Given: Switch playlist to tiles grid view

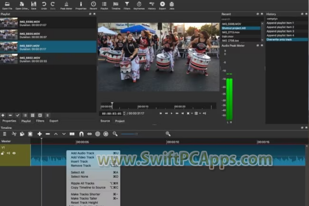Looking at the screenshot, I should [33, 115].
